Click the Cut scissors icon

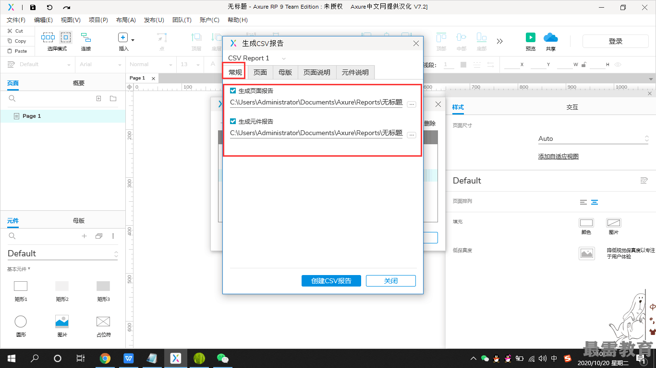(10, 31)
